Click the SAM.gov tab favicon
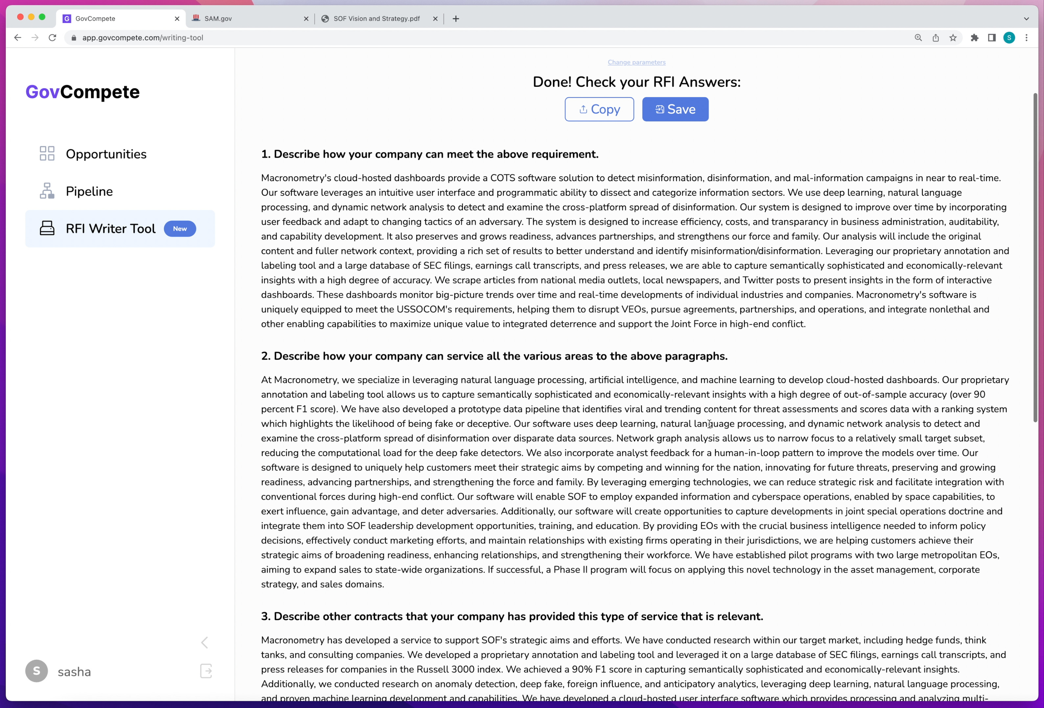The width and height of the screenshot is (1044, 708). [x=196, y=18]
